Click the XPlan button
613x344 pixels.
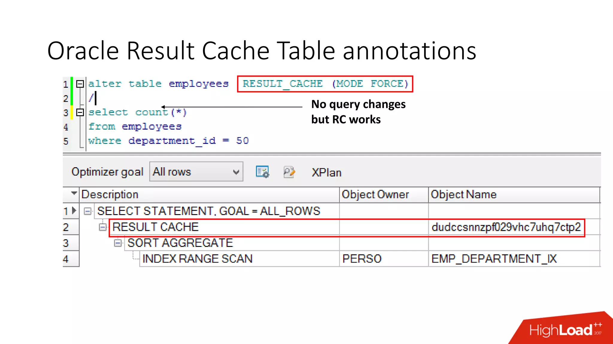327,172
